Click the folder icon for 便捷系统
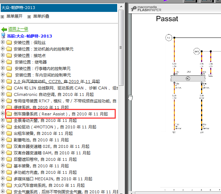Viewport: 221px width, 194px height. 9,107
